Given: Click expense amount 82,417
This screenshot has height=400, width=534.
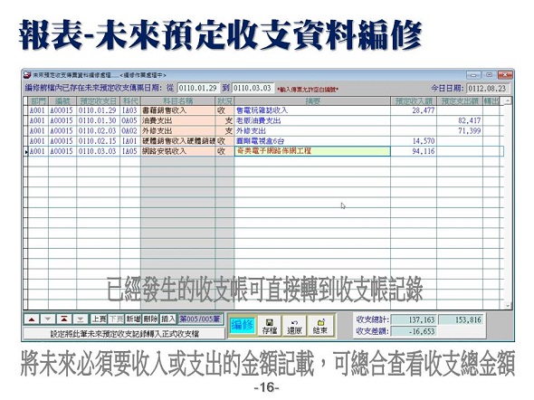Looking at the screenshot, I should coord(460,121).
